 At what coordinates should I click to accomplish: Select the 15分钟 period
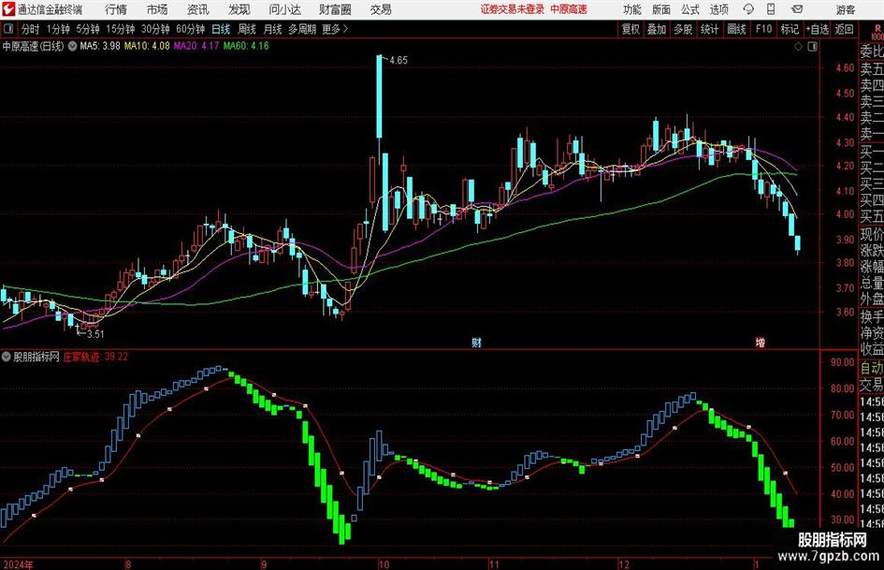coord(121,29)
